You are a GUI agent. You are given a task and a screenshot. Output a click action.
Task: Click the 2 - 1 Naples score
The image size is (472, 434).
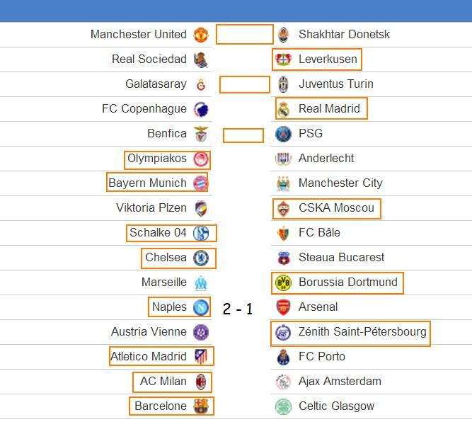(238, 309)
